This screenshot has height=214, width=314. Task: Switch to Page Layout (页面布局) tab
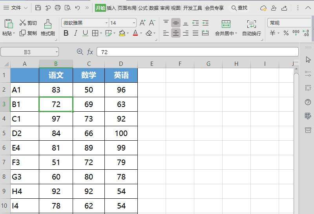[127, 8]
